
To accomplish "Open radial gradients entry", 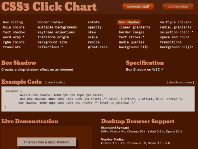I will [175, 27].
